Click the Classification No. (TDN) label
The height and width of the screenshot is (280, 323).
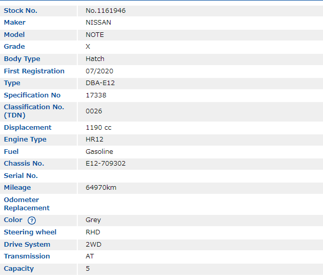tap(34, 111)
